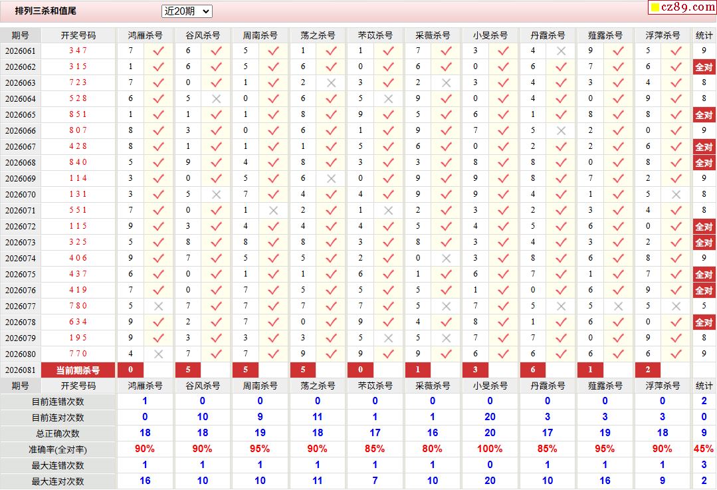Screen dimensions: 717x490
Task: Click the lower 蘋露杀号 header above statistics
Action: tap(605, 386)
